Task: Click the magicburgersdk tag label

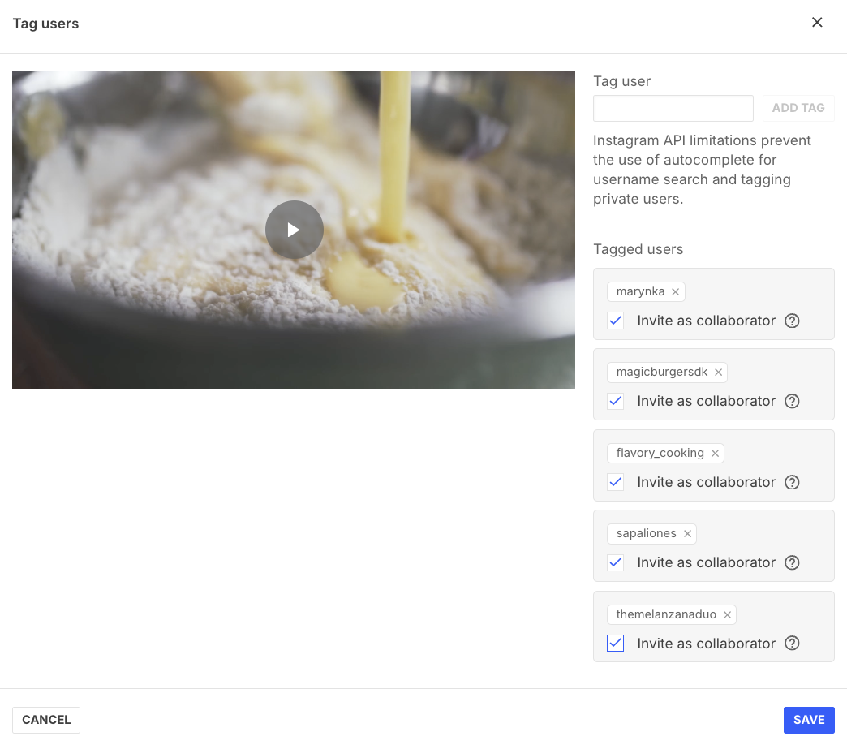Action: coord(662,372)
